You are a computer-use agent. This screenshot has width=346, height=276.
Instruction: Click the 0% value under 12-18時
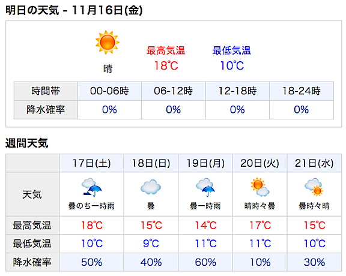[x=237, y=110]
